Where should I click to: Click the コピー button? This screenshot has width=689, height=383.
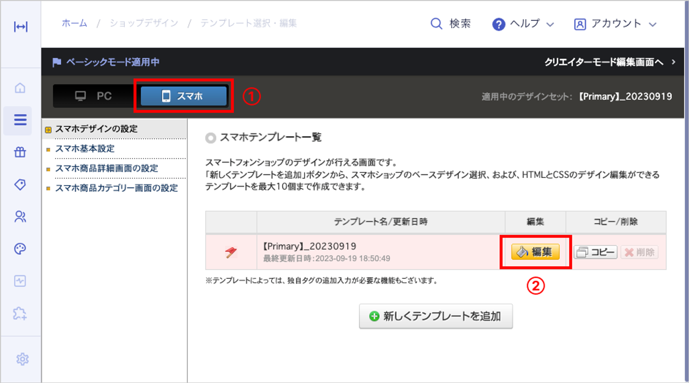point(596,252)
